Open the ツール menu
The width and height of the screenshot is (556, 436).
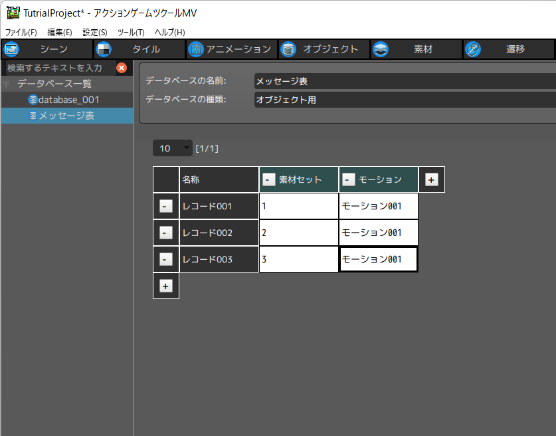(130, 32)
